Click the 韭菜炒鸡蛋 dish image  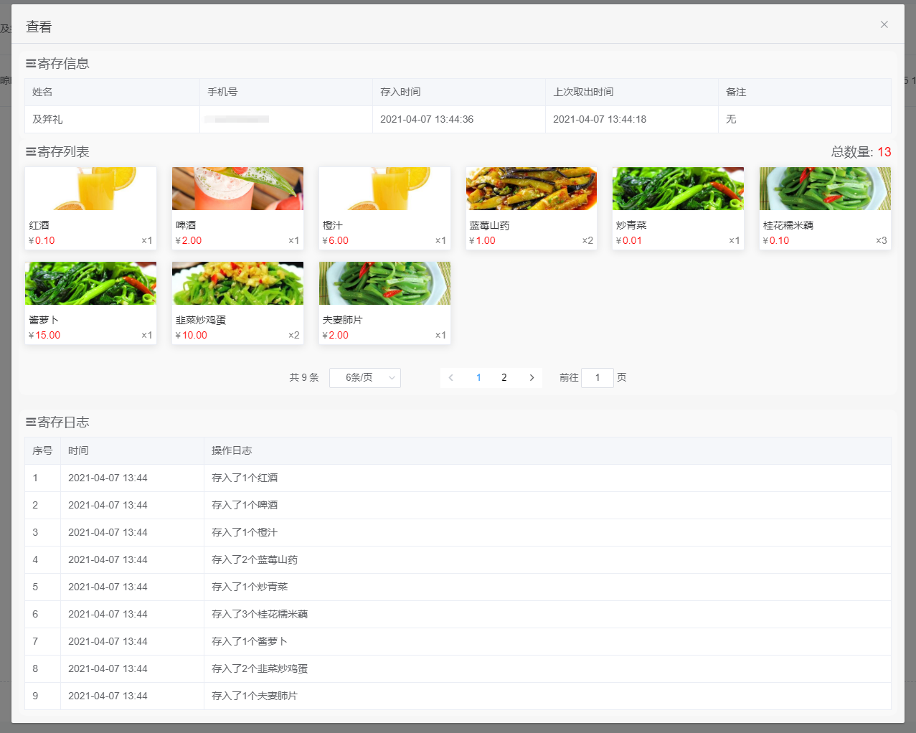(237, 283)
